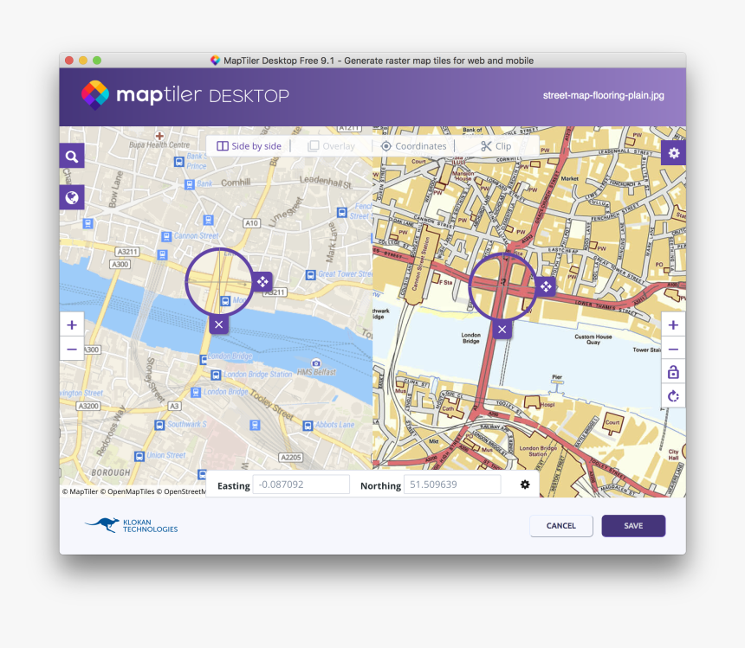
Task: Click the Easting input field
Action: click(x=301, y=484)
